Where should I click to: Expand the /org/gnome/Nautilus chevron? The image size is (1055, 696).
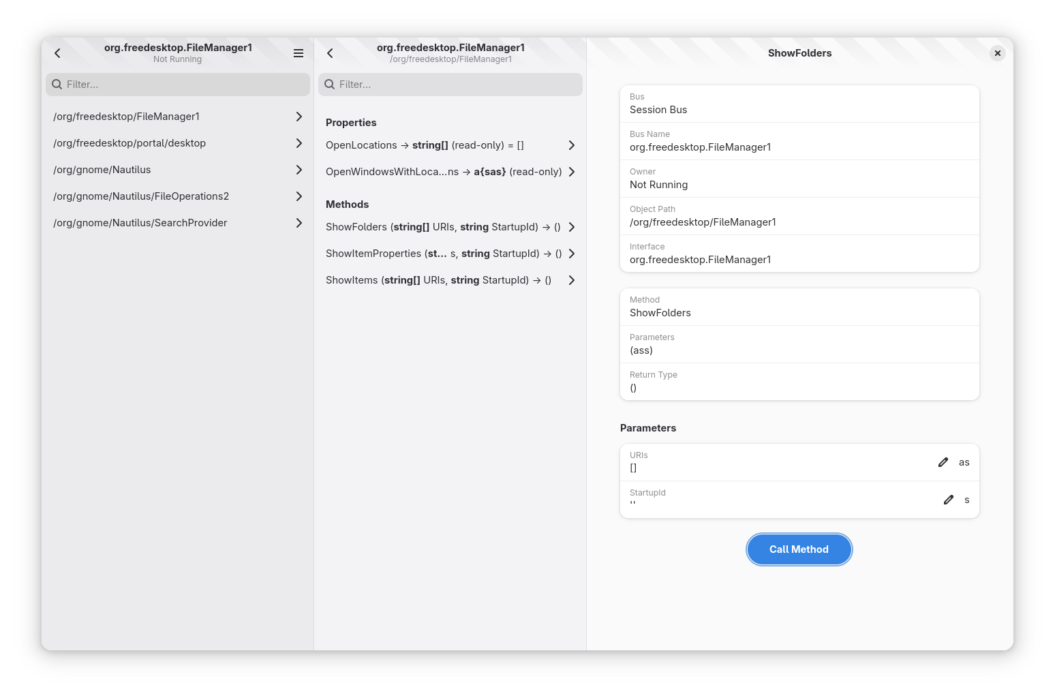[x=299, y=170]
